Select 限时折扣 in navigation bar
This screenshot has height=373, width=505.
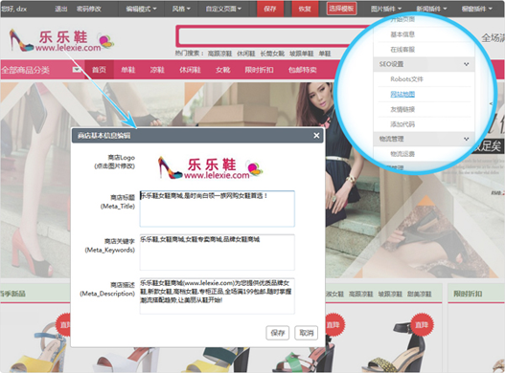(260, 70)
